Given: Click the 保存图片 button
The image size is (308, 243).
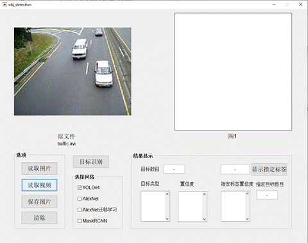Looking at the screenshot, I should pyautogui.click(x=39, y=202).
